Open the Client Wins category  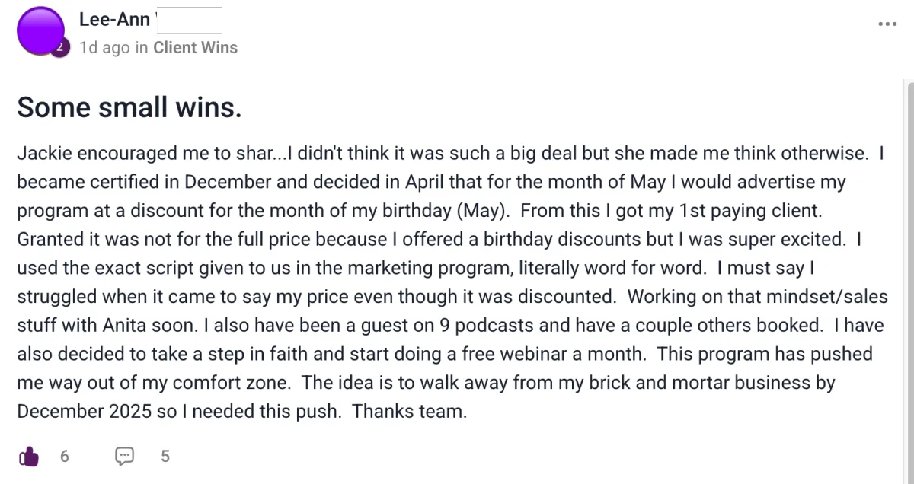pyautogui.click(x=196, y=48)
